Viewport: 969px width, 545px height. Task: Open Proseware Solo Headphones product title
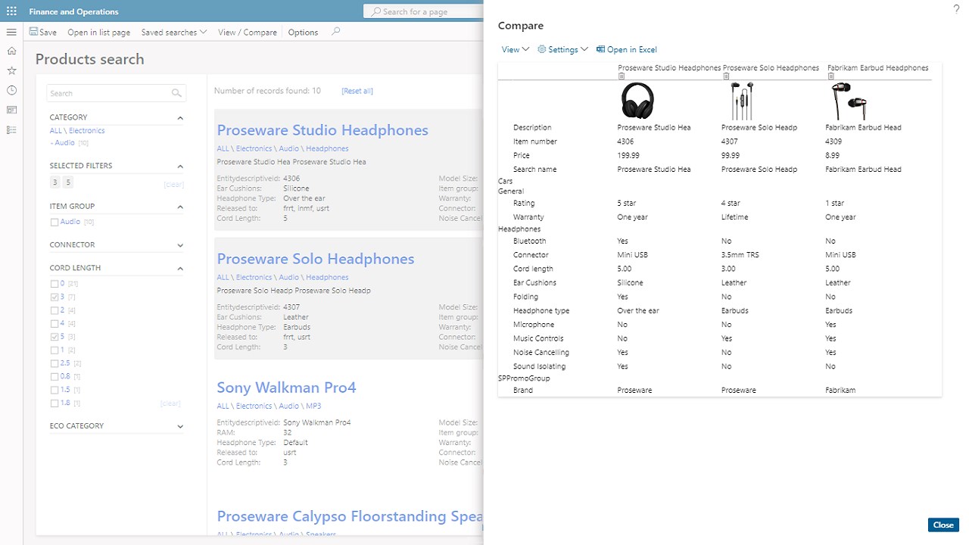(x=316, y=259)
